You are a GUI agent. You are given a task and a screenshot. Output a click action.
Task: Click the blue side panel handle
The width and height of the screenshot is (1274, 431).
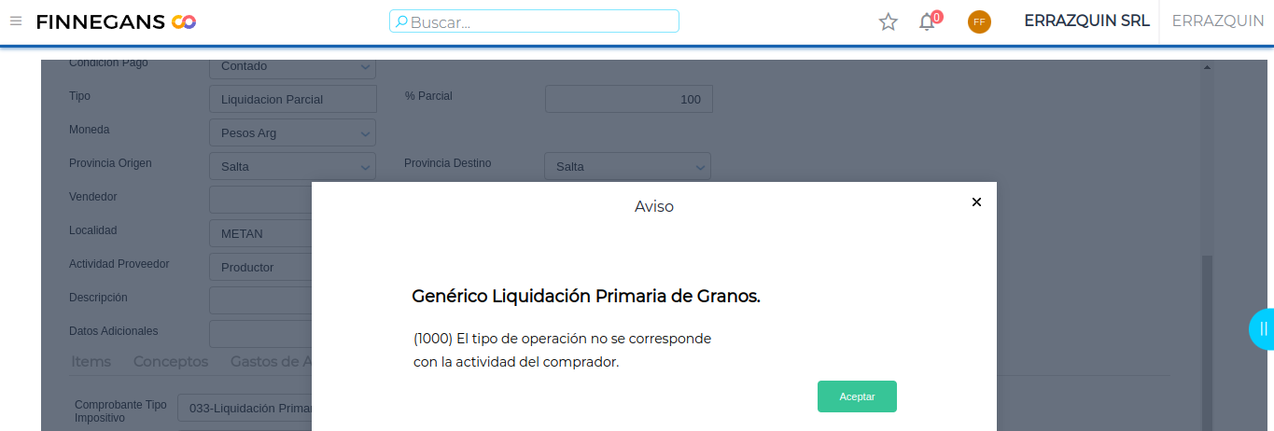(x=1263, y=328)
